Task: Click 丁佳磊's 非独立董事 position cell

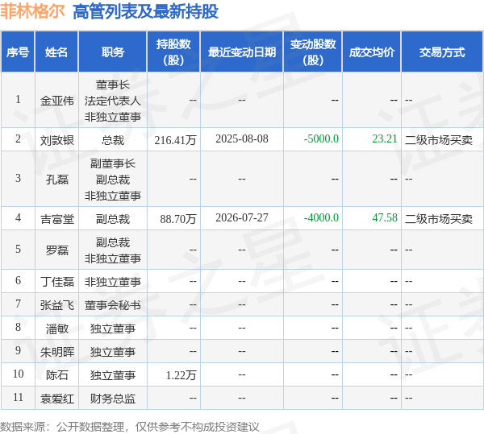Action: 113,281
